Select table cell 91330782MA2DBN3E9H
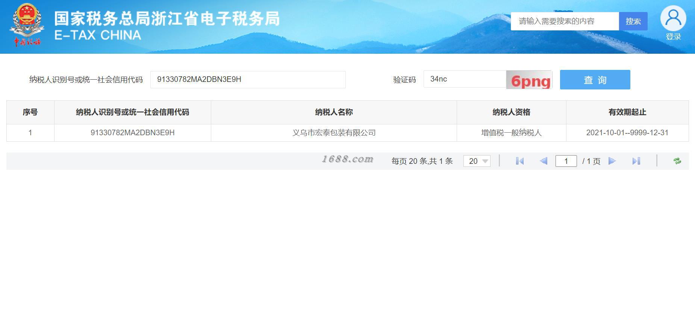This screenshot has height=316, width=695. click(133, 133)
